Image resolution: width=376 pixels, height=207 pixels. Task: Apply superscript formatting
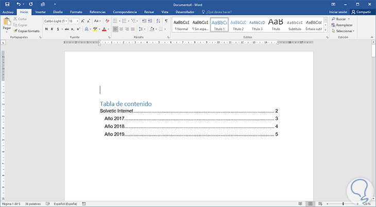pos(78,29)
